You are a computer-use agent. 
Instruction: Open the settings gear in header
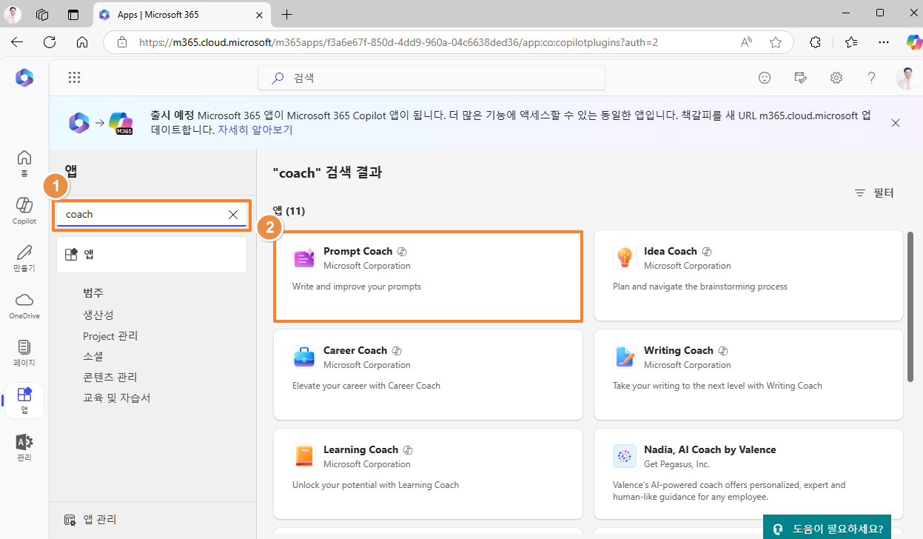pyautogui.click(x=836, y=78)
